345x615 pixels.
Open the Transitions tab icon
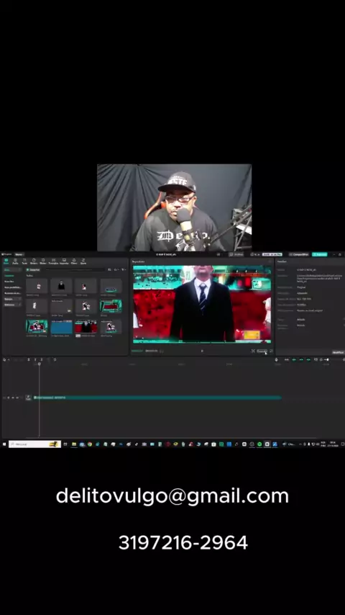[x=53, y=261]
